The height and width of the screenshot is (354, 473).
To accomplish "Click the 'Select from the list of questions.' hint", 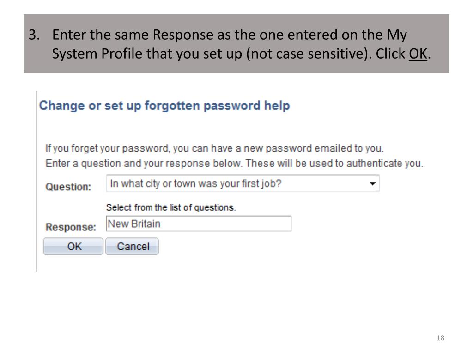I will tap(171, 207).
